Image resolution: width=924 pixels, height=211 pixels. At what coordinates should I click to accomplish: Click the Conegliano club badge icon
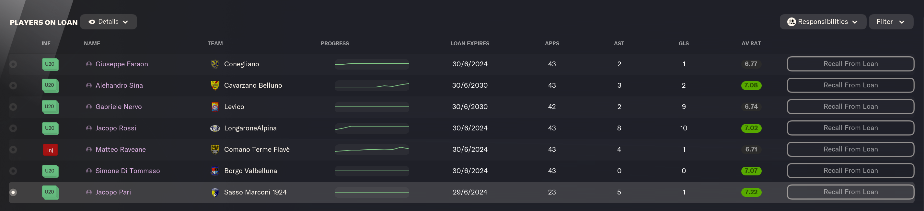click(215, 64)
